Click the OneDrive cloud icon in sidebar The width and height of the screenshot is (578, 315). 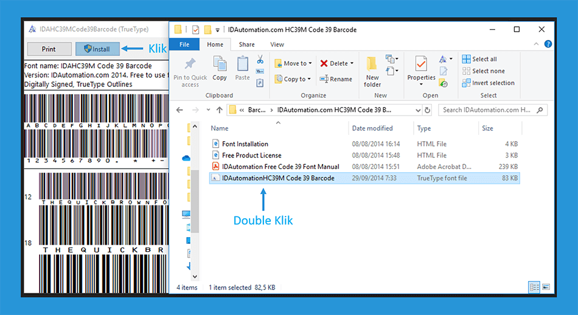pyautogui.click(x=186, y=158)
